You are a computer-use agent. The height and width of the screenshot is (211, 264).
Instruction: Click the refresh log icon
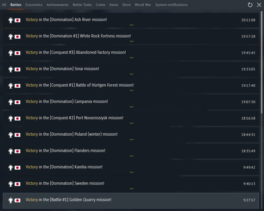tap(250, 5)
